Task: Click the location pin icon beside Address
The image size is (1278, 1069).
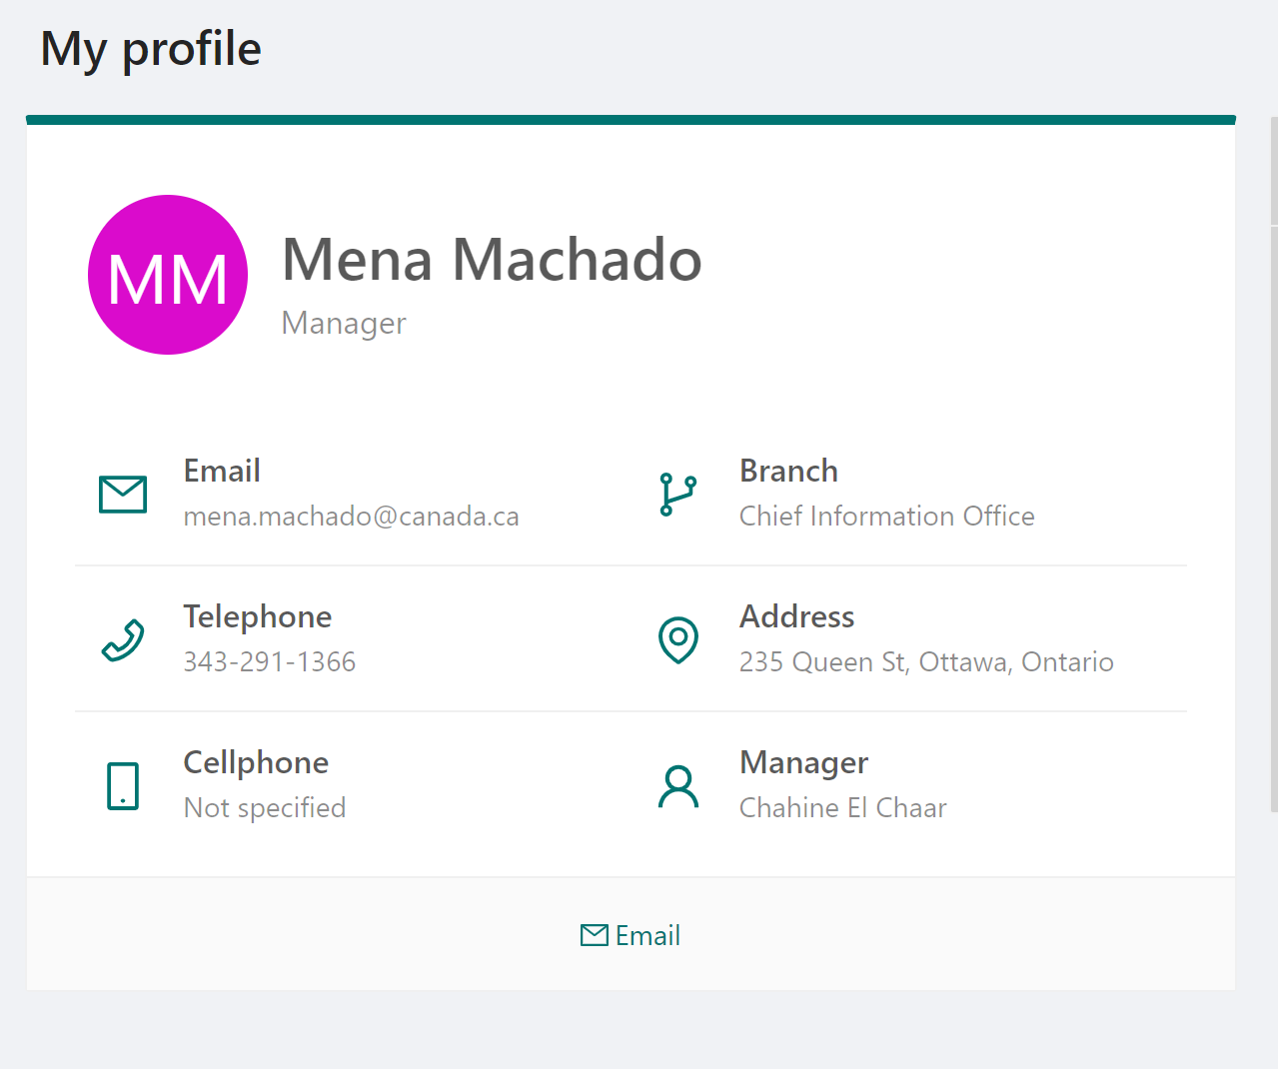Action: 678,640
